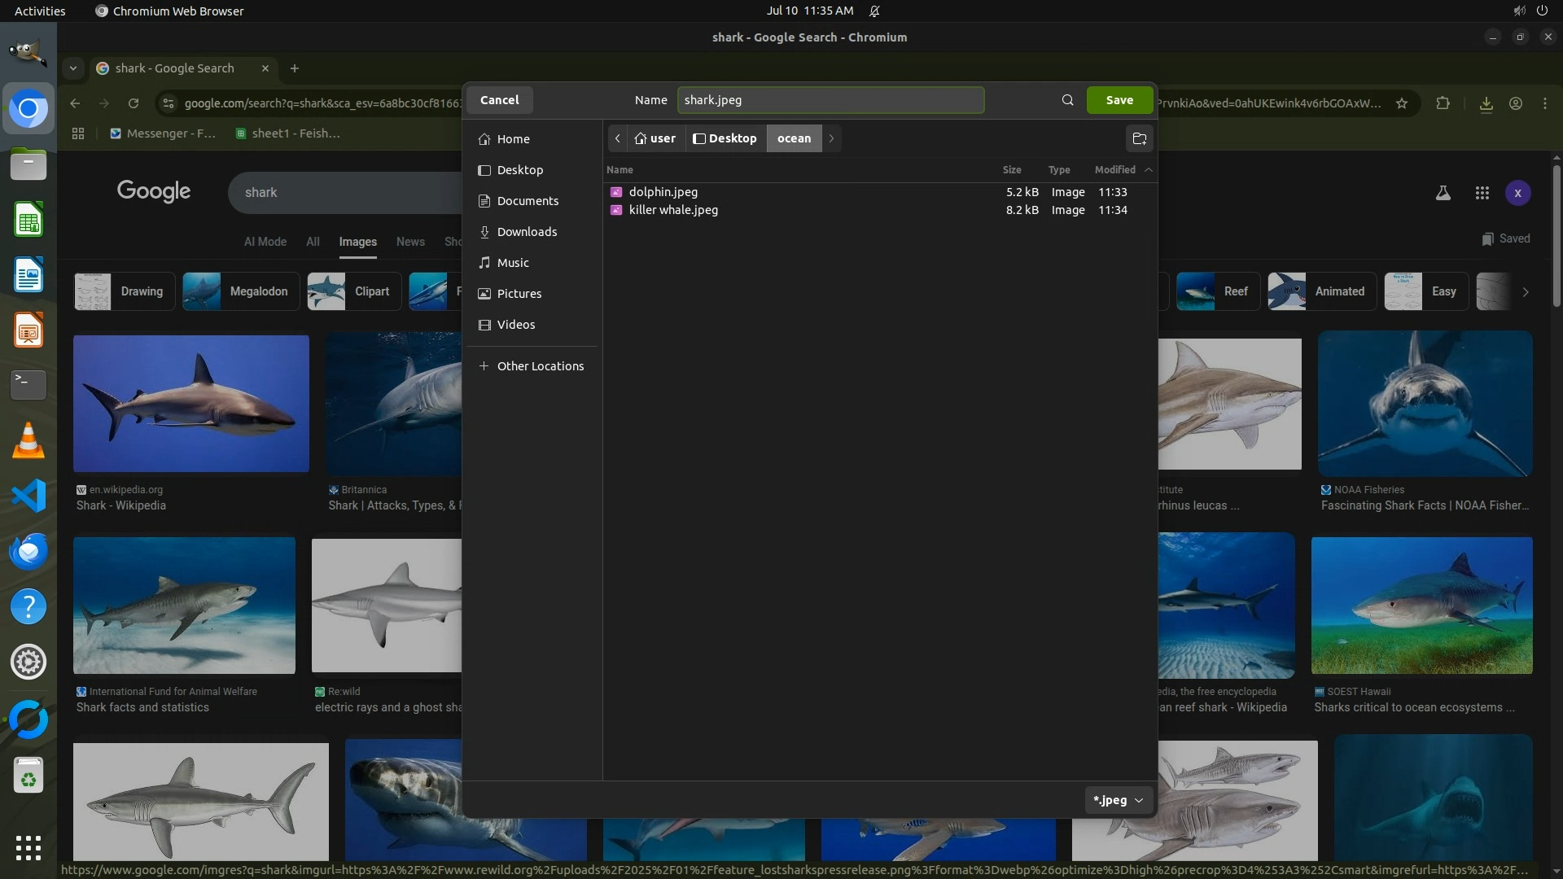Open the Google apps grid icon

[1482, 193]
